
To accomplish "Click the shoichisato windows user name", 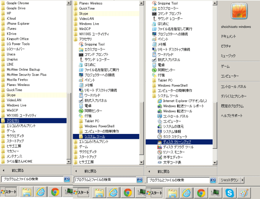I will (236, 27).
